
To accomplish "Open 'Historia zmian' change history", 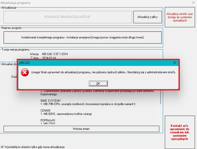I will (81, 129).
